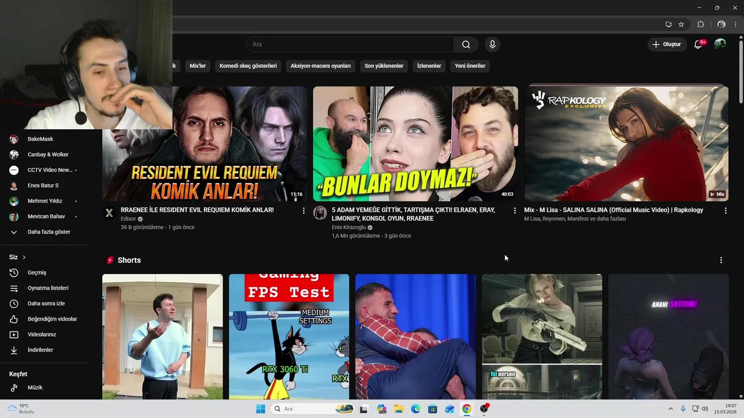The width and height of the screenshot is (744, 418).
Task: Open YouTube account avatar menu
Action: click(720, 44)
